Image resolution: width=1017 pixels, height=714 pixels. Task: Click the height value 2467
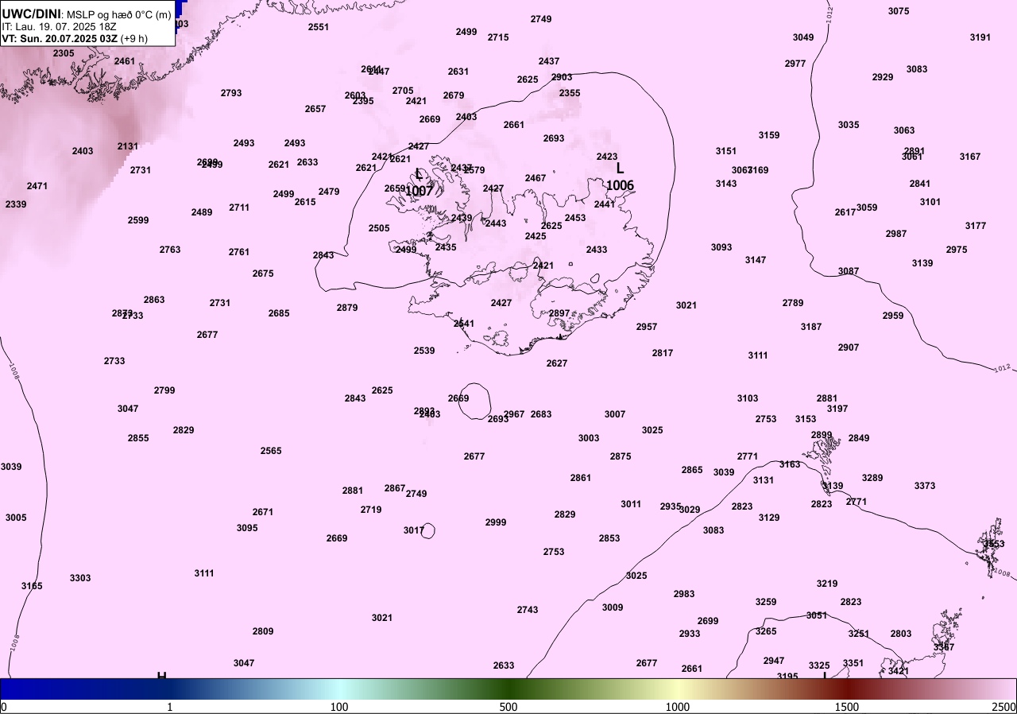pyautogui.click(x=536, y=178)
